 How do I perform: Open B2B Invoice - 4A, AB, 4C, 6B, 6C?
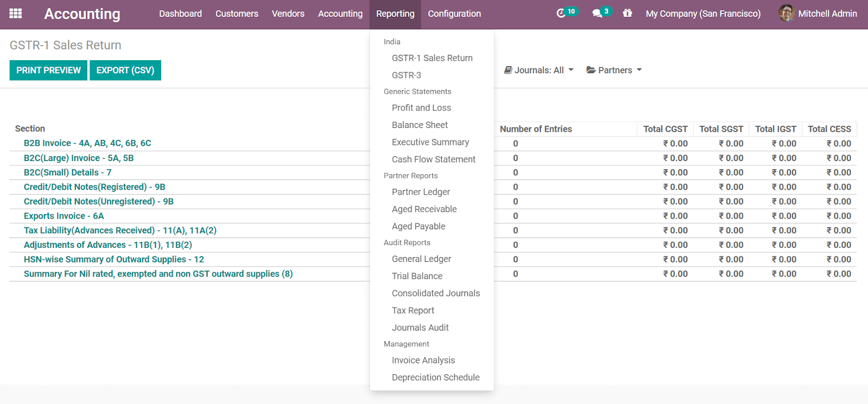click(87, 143)
